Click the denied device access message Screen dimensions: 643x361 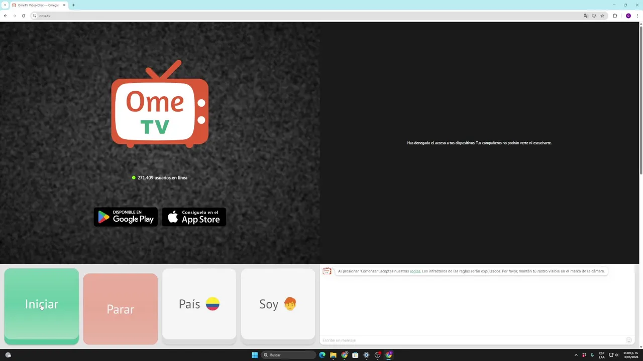[479, 143]
